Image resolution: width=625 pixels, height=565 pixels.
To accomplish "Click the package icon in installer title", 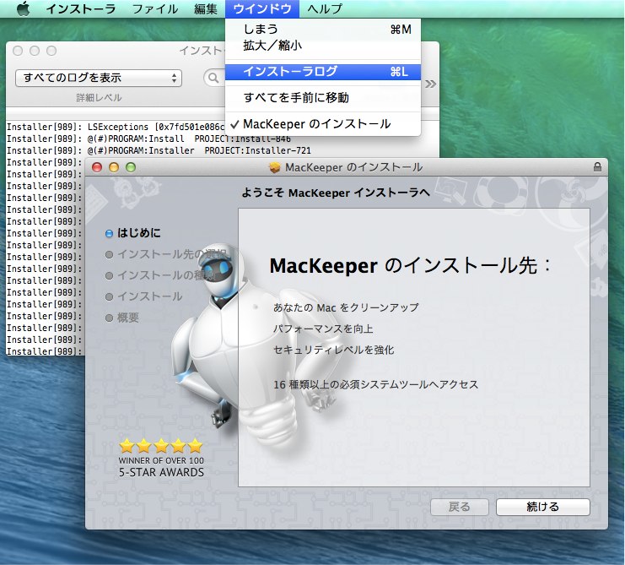I will point(275,167).
